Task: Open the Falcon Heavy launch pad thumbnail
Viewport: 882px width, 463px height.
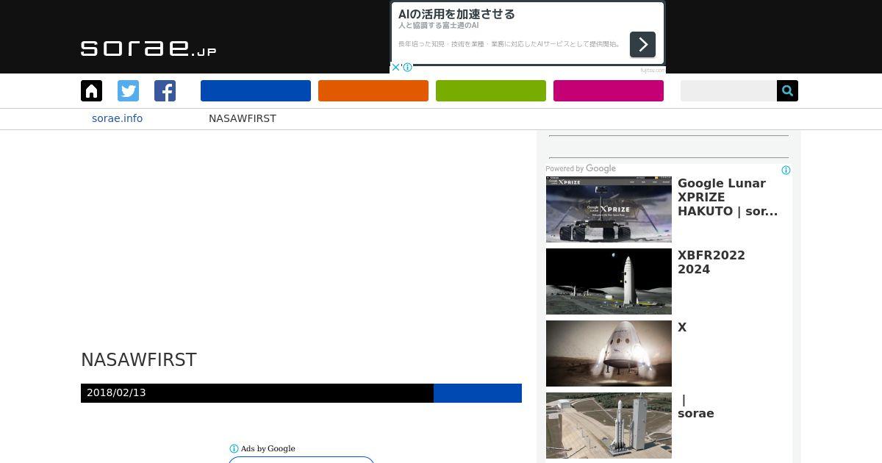Action: 609,426
